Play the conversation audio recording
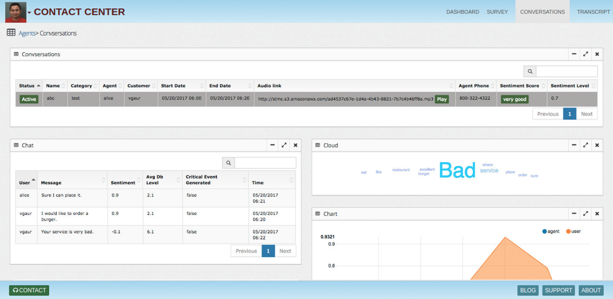The image size is (613, 299). click(441, 99)
